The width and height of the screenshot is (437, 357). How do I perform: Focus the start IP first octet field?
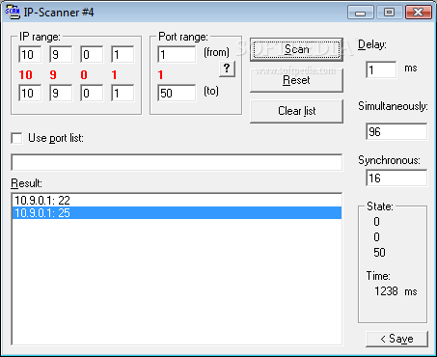(30, 54)
